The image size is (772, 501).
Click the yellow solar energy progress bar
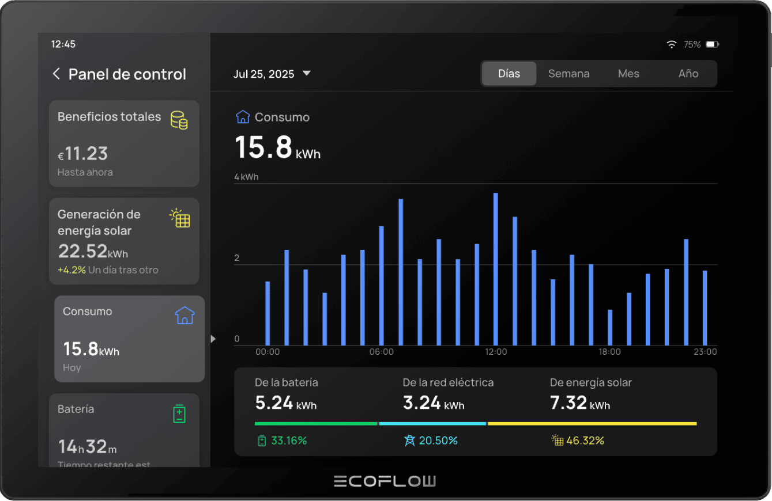point(592,424)
